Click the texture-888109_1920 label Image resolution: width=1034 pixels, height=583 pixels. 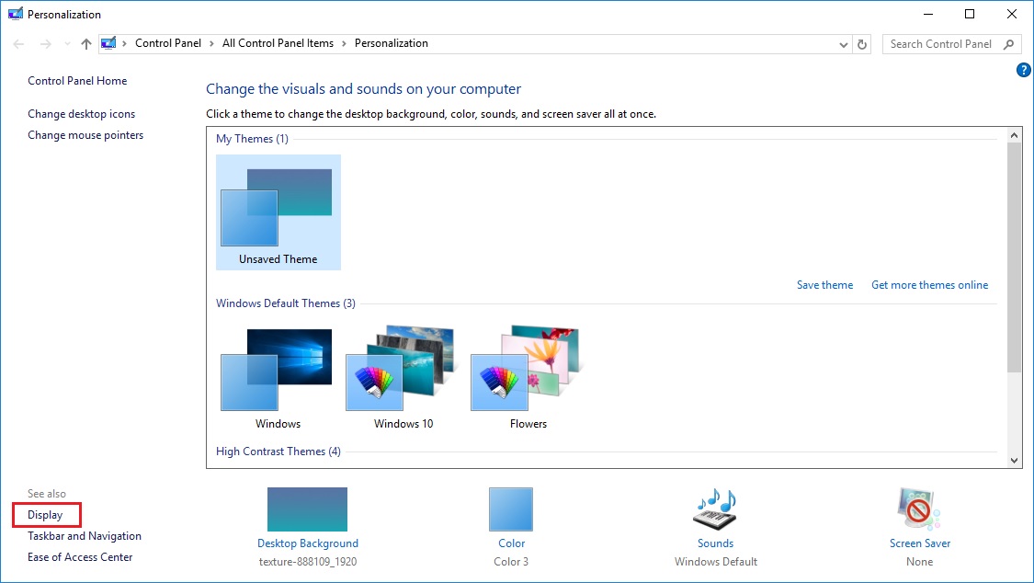point(307,561)
